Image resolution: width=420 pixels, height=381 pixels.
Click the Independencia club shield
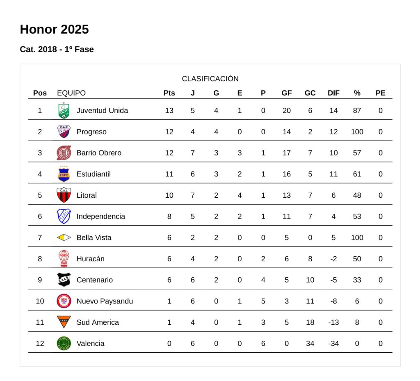[x=64, y=216]
